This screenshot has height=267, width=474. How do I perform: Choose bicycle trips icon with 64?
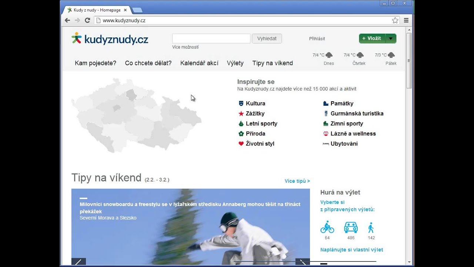[327, 227]
